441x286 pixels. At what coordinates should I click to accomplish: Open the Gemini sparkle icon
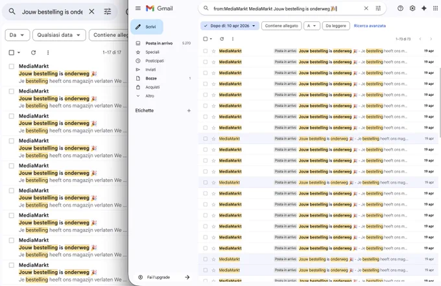[x=424, y=8]
